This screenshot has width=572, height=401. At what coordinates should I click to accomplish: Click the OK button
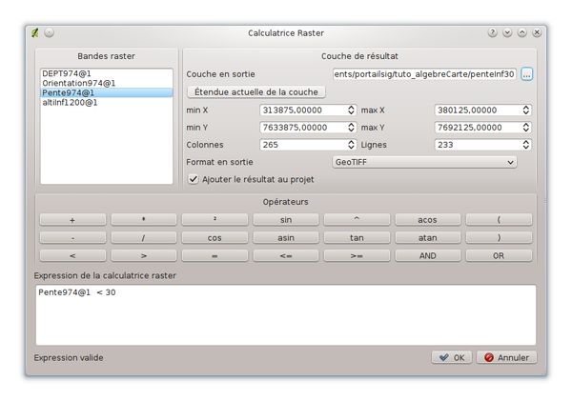point(451,357)
